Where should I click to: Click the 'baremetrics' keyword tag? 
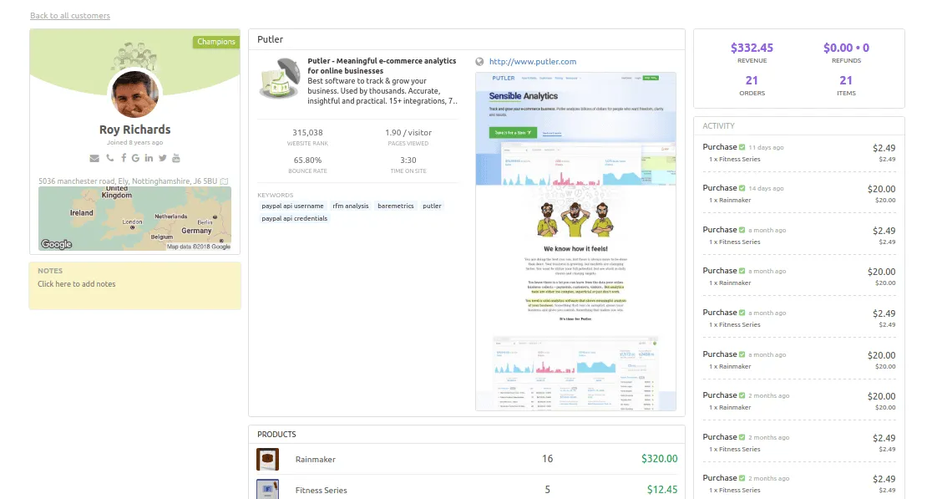point(395,206)
